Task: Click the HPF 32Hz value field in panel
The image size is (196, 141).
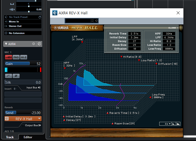Action: tap(169, 33)
